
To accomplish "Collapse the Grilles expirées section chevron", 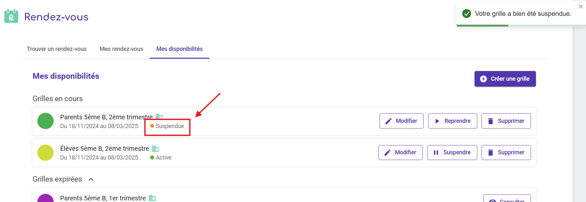I will click(91, 179).
